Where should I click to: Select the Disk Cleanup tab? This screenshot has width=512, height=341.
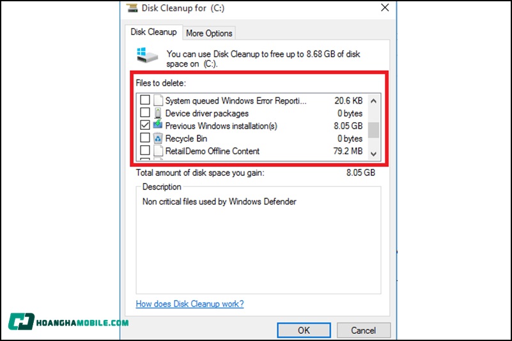pos(153,32)
